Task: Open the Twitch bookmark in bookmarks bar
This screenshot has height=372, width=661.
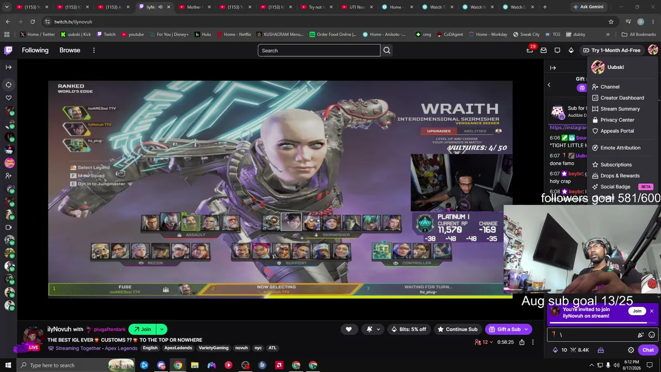Action: pyautogui.click(x=106, y=35)
